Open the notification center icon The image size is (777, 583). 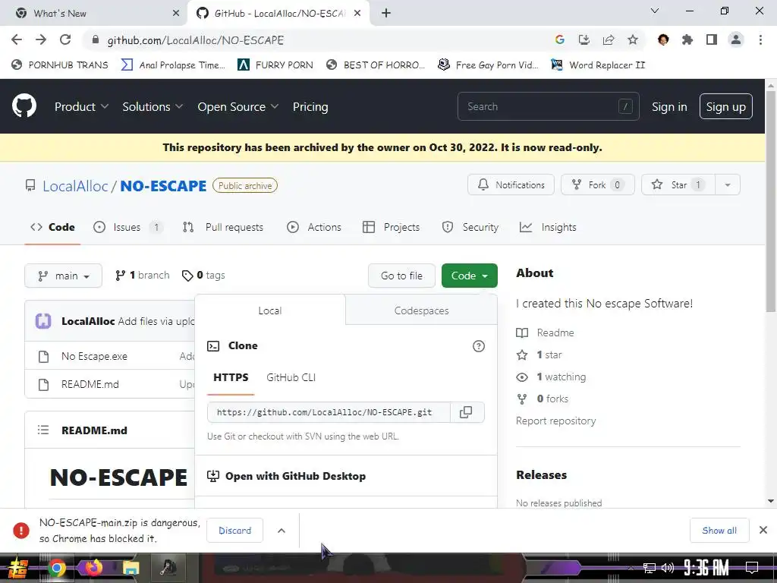[752, 568]
